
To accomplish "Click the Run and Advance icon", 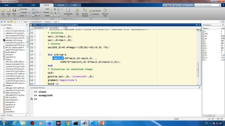I will click(85, 10).
